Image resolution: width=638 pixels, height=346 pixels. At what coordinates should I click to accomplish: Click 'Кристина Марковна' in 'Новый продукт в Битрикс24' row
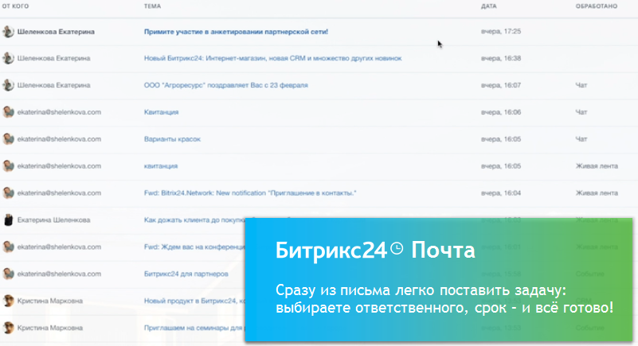click(50, 301)
